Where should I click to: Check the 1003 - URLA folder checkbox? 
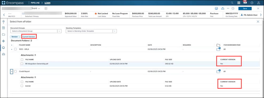[x=15, y=49]
